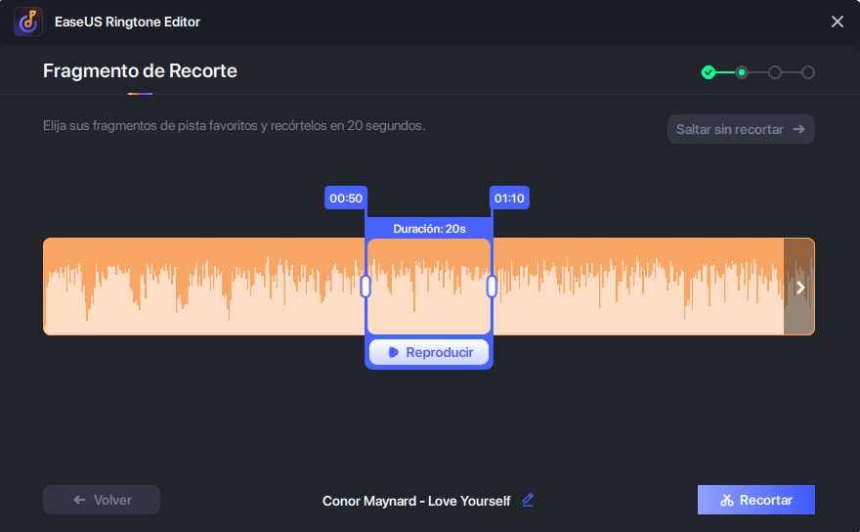Click the 01:10 end time marker
The image size is (860, 532).
[x=509, y=199]
